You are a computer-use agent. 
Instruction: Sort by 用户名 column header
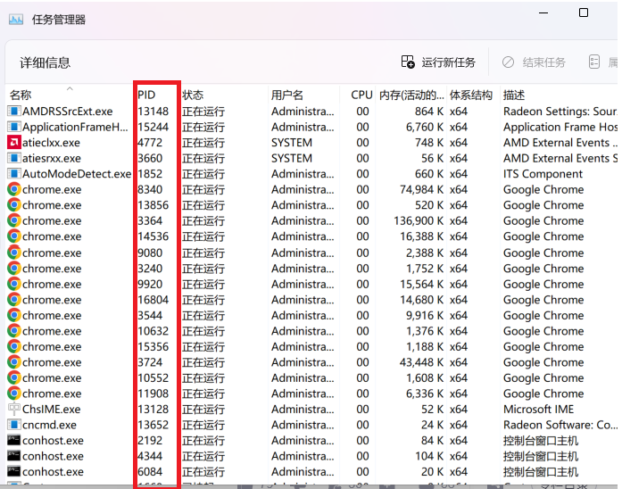coord(287,95)
